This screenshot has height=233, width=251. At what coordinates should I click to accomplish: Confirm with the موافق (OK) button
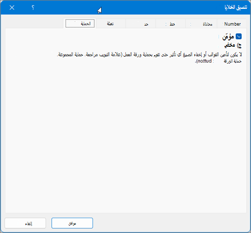(x=72, y=223)
